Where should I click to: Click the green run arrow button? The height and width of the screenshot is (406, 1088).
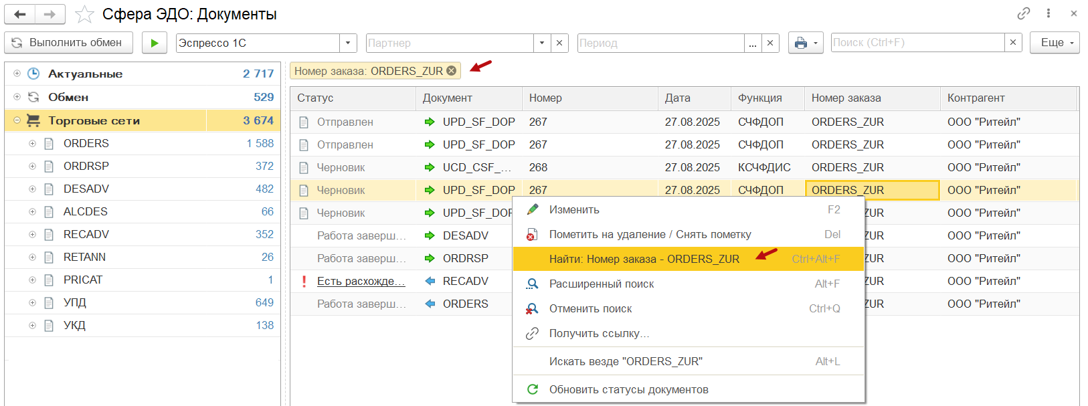click(x=155, y=43)
